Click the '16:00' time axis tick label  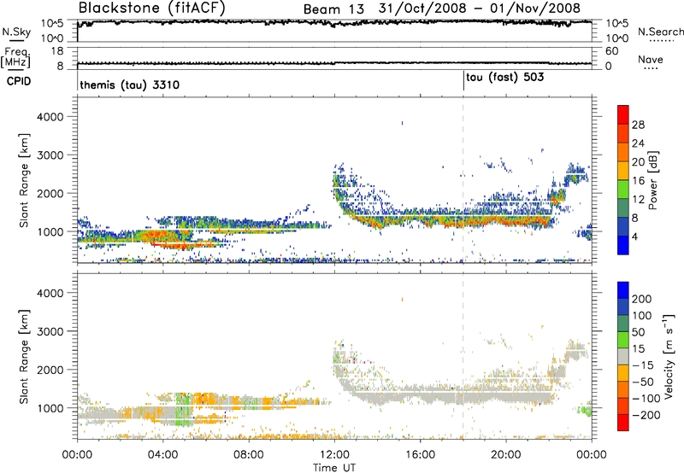coord(420,455)
